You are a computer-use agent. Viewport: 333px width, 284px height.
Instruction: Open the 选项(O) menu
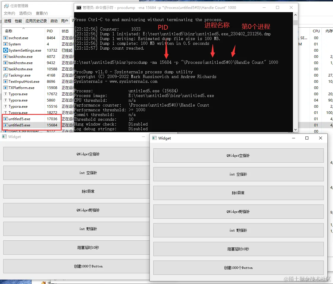pos(26,13)
